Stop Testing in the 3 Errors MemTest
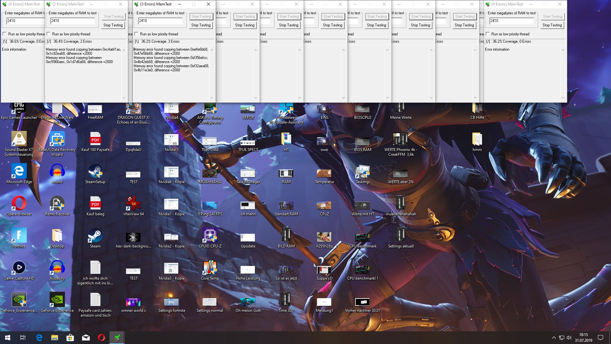Screen dimensions: 611x344 (x=201, y=25)
